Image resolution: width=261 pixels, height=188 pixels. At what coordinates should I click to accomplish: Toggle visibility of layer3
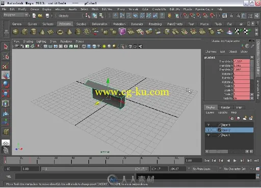click(208, 125)
